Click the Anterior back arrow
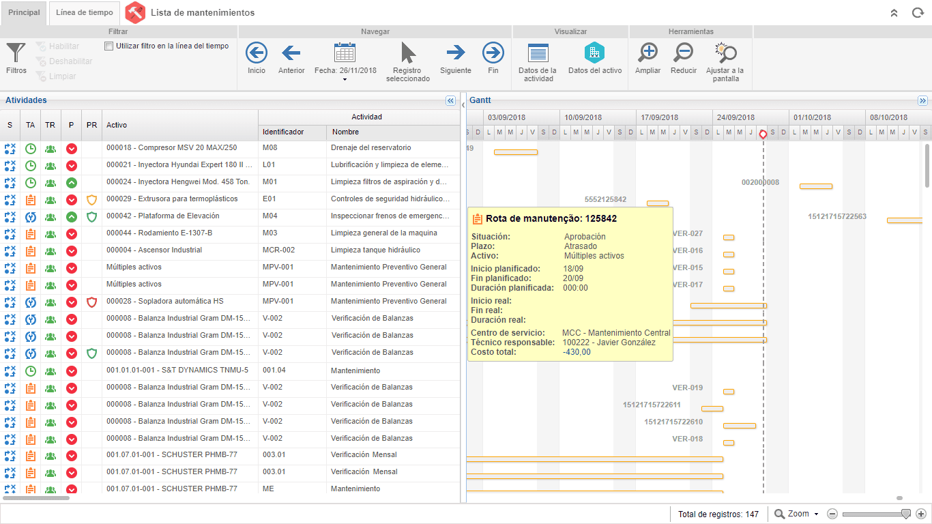Image resolution: width=932 pixels, height=524 pixels. 291,59
